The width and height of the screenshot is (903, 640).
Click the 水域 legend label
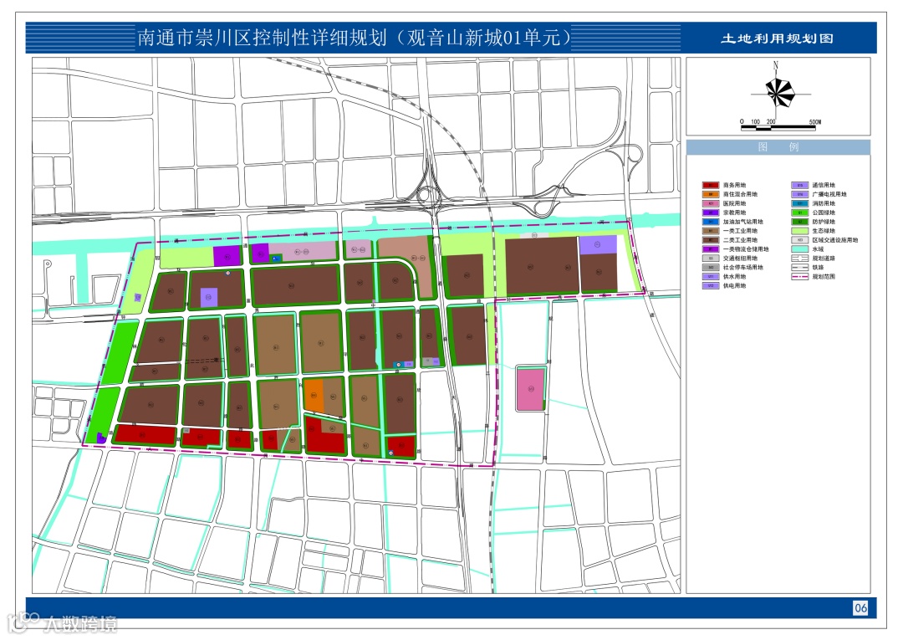pos(818,249)
